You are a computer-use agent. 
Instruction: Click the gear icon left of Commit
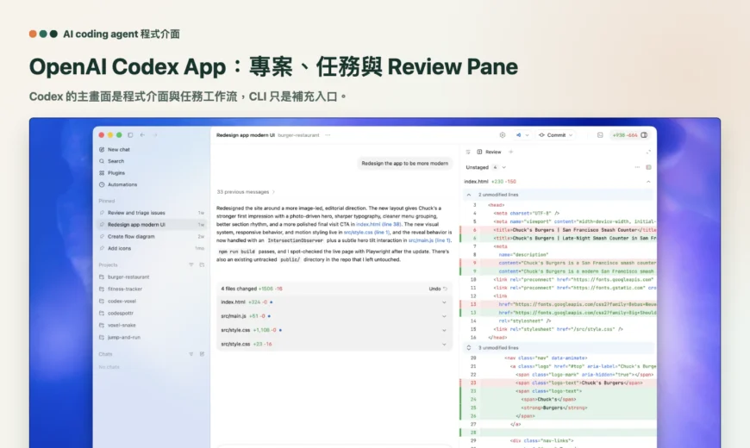(503, 135)
